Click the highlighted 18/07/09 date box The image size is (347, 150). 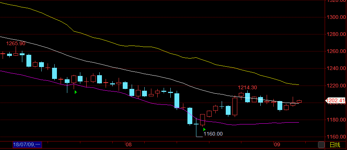pyautogui.click(x=28, y=144)
